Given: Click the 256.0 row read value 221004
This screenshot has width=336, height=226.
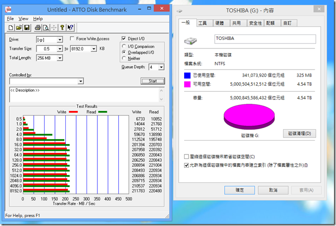Looking at the screenshot, I should click(155, 165).
